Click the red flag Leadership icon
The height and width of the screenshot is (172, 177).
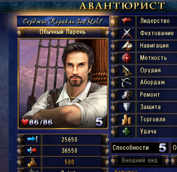point(127,21)
